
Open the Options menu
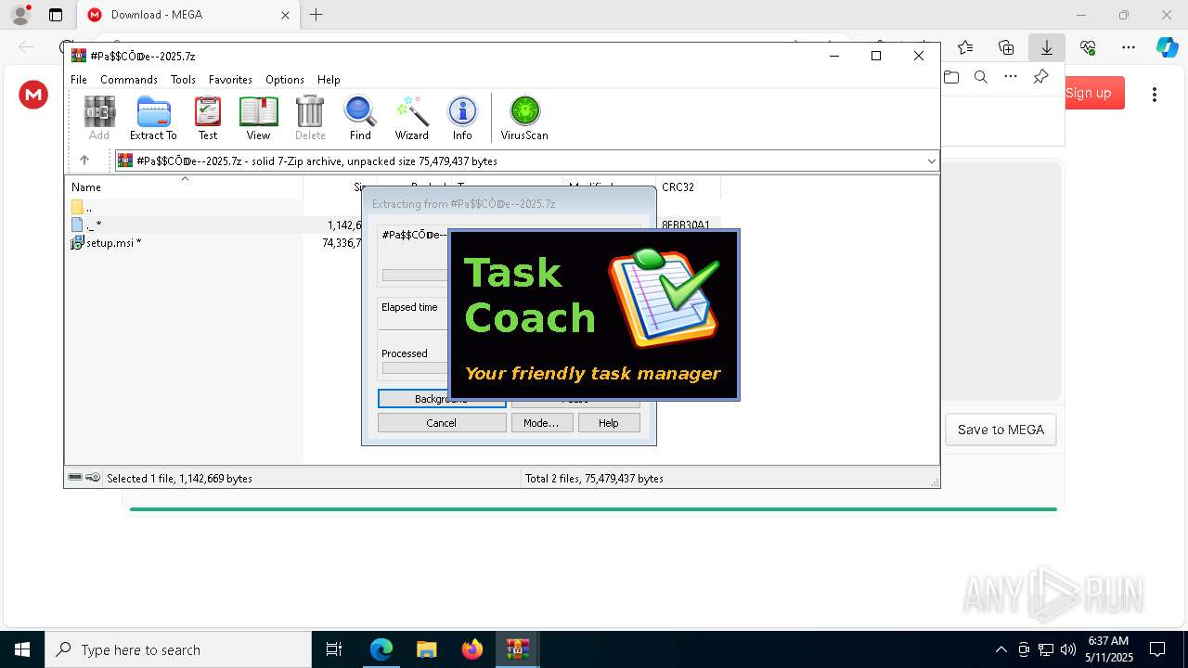[285, 80]
